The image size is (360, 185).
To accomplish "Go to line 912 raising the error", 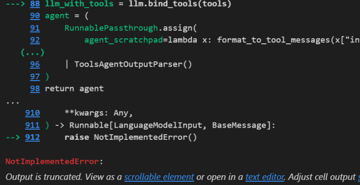I will click(x=32, y=137).
